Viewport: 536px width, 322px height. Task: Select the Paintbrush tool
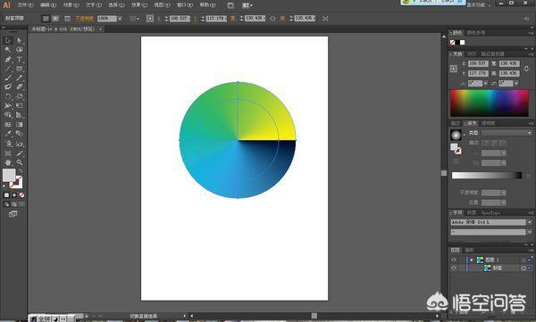coord(8,78)
